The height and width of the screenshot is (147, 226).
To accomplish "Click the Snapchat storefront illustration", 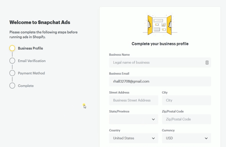I will [x=160, y=24].
